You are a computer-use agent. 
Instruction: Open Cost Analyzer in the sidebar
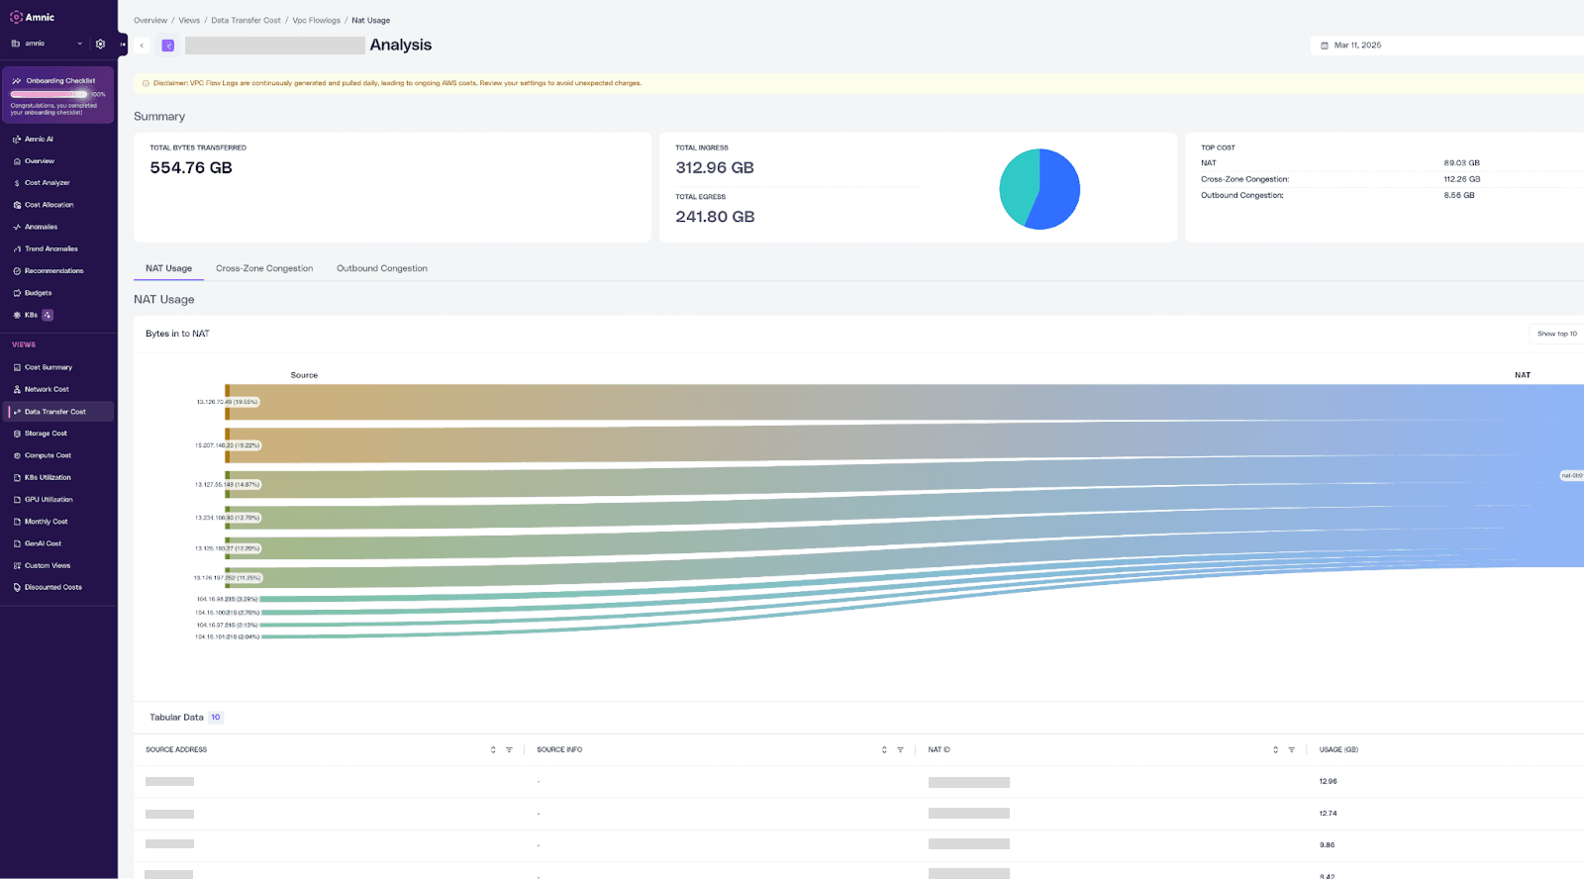pyautogui.click(x=48, y=183)
